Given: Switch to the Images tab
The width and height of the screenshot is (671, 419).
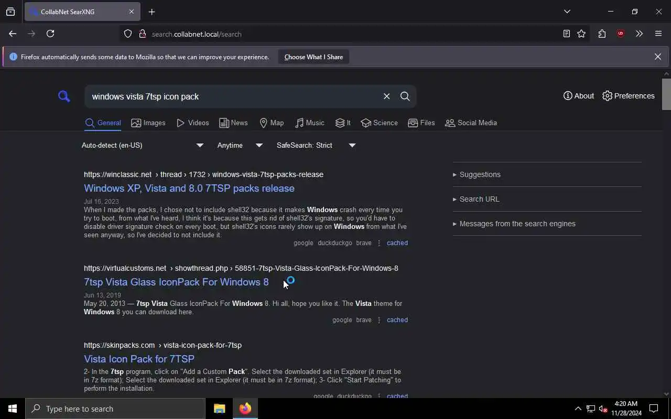Looking at the screenshot, I should click(148, 123).
